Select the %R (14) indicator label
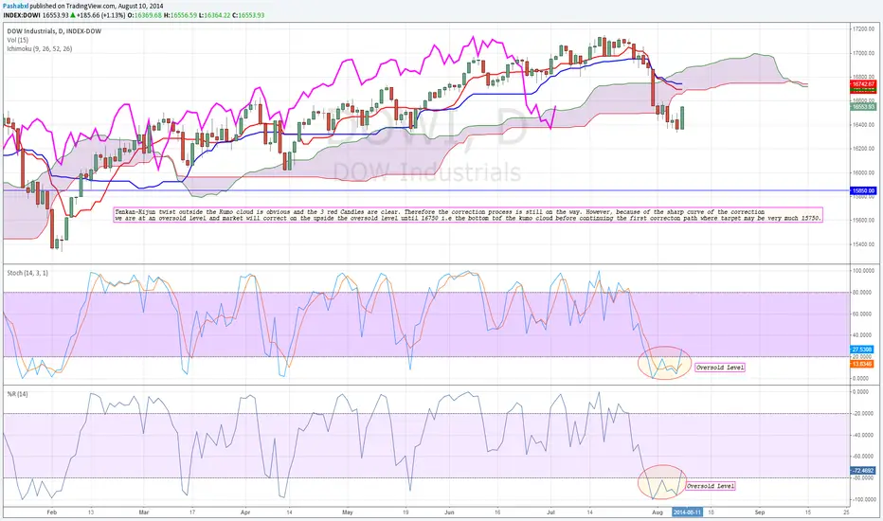This screenshot has height=521, width=883. (17, 394)
